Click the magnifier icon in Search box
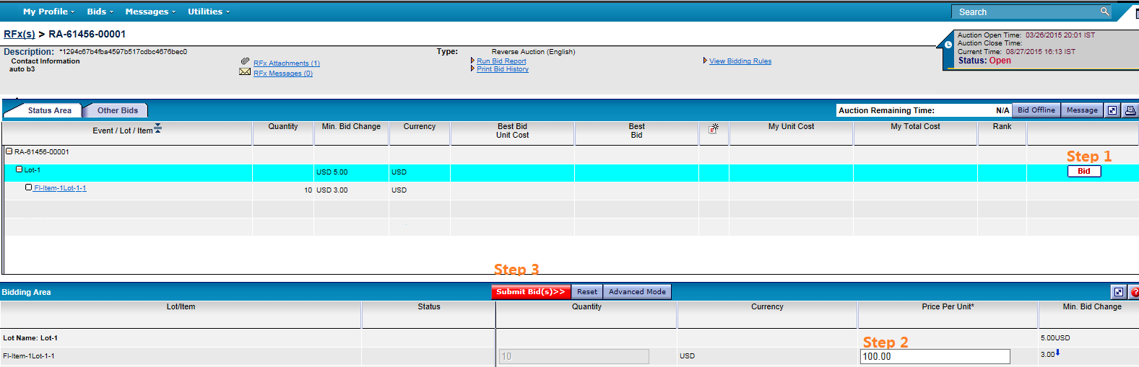 click(1104, 12)
